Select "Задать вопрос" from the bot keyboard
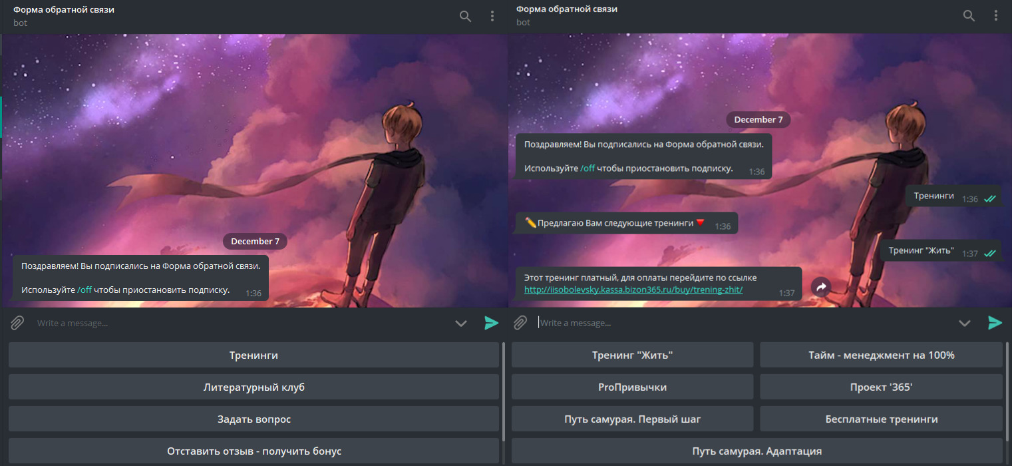This screenshot has height=466, width=1012. (253, 419)
